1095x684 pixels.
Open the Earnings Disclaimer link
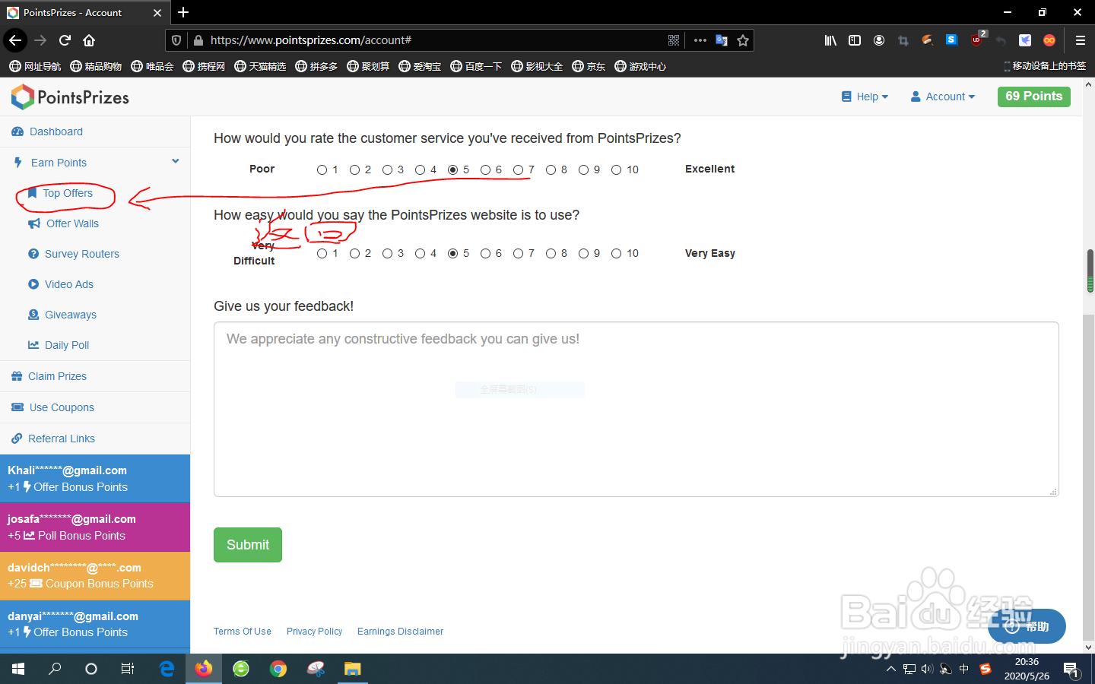(x=400, y=632)
